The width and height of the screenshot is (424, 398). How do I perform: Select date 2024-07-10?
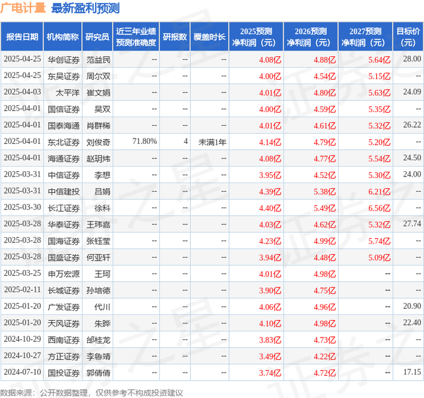click(x=22, y=372)
